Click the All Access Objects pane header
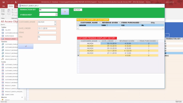 (9, 21)
